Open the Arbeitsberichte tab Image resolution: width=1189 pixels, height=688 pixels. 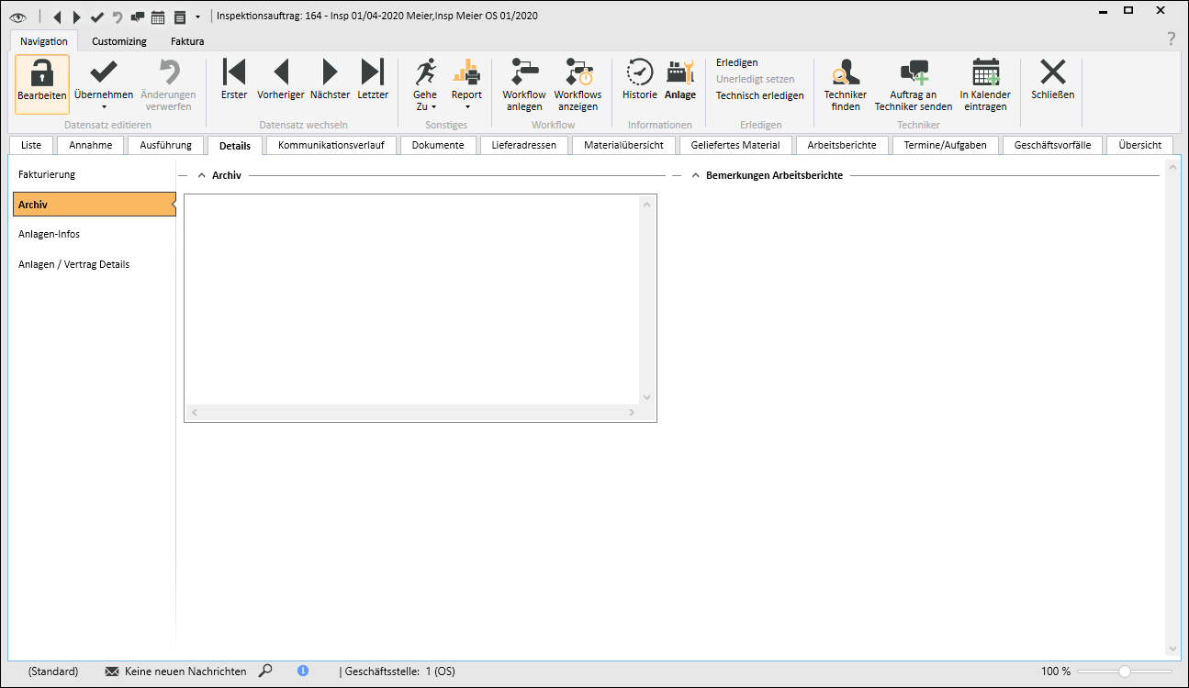pos(842,145)
